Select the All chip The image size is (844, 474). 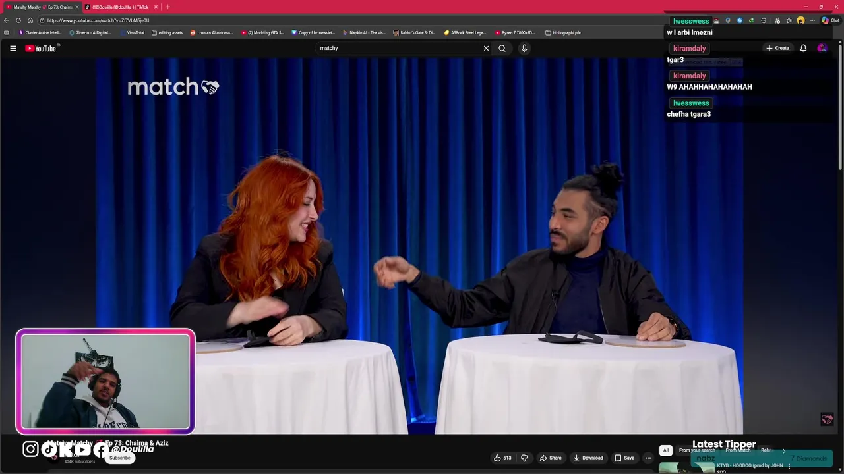pos(666,450)
